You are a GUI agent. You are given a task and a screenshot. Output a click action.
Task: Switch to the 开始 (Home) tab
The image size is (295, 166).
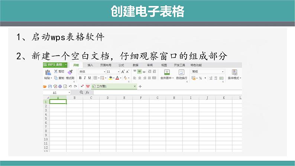[x=76, y=65]
